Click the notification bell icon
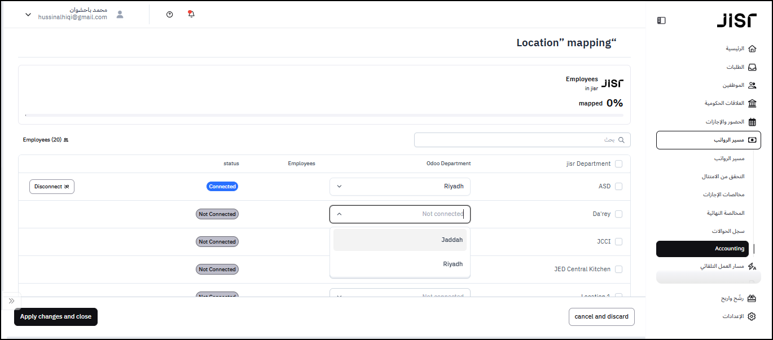This screenshot has height=340, width=773. tap(191, 14)
